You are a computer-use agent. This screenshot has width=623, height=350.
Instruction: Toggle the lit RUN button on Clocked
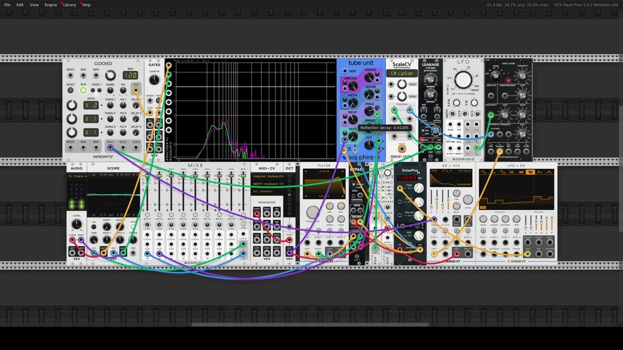coord(83,90)
